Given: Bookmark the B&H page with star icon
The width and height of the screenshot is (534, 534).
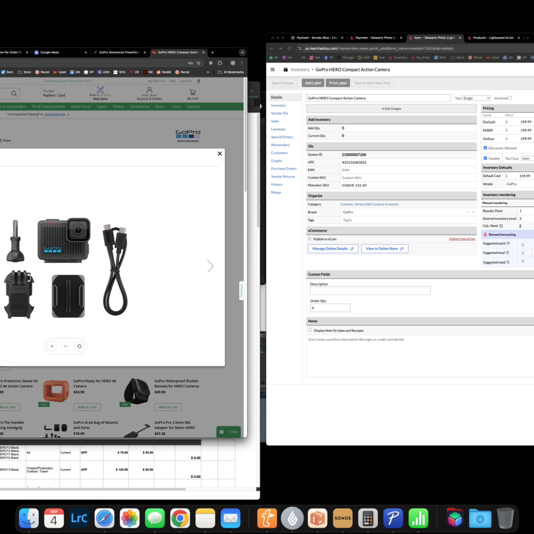Looking at the screenshot, I should pyautogui.click(x=198, y=63).
